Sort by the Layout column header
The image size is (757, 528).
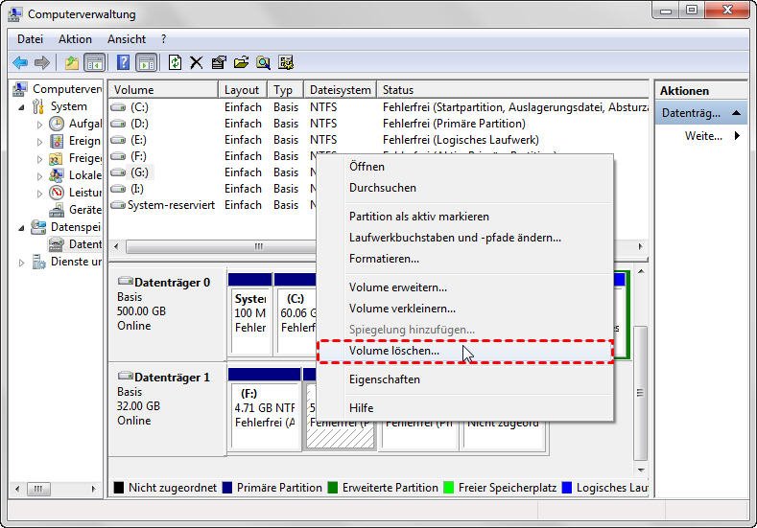(x=243, y=90)
